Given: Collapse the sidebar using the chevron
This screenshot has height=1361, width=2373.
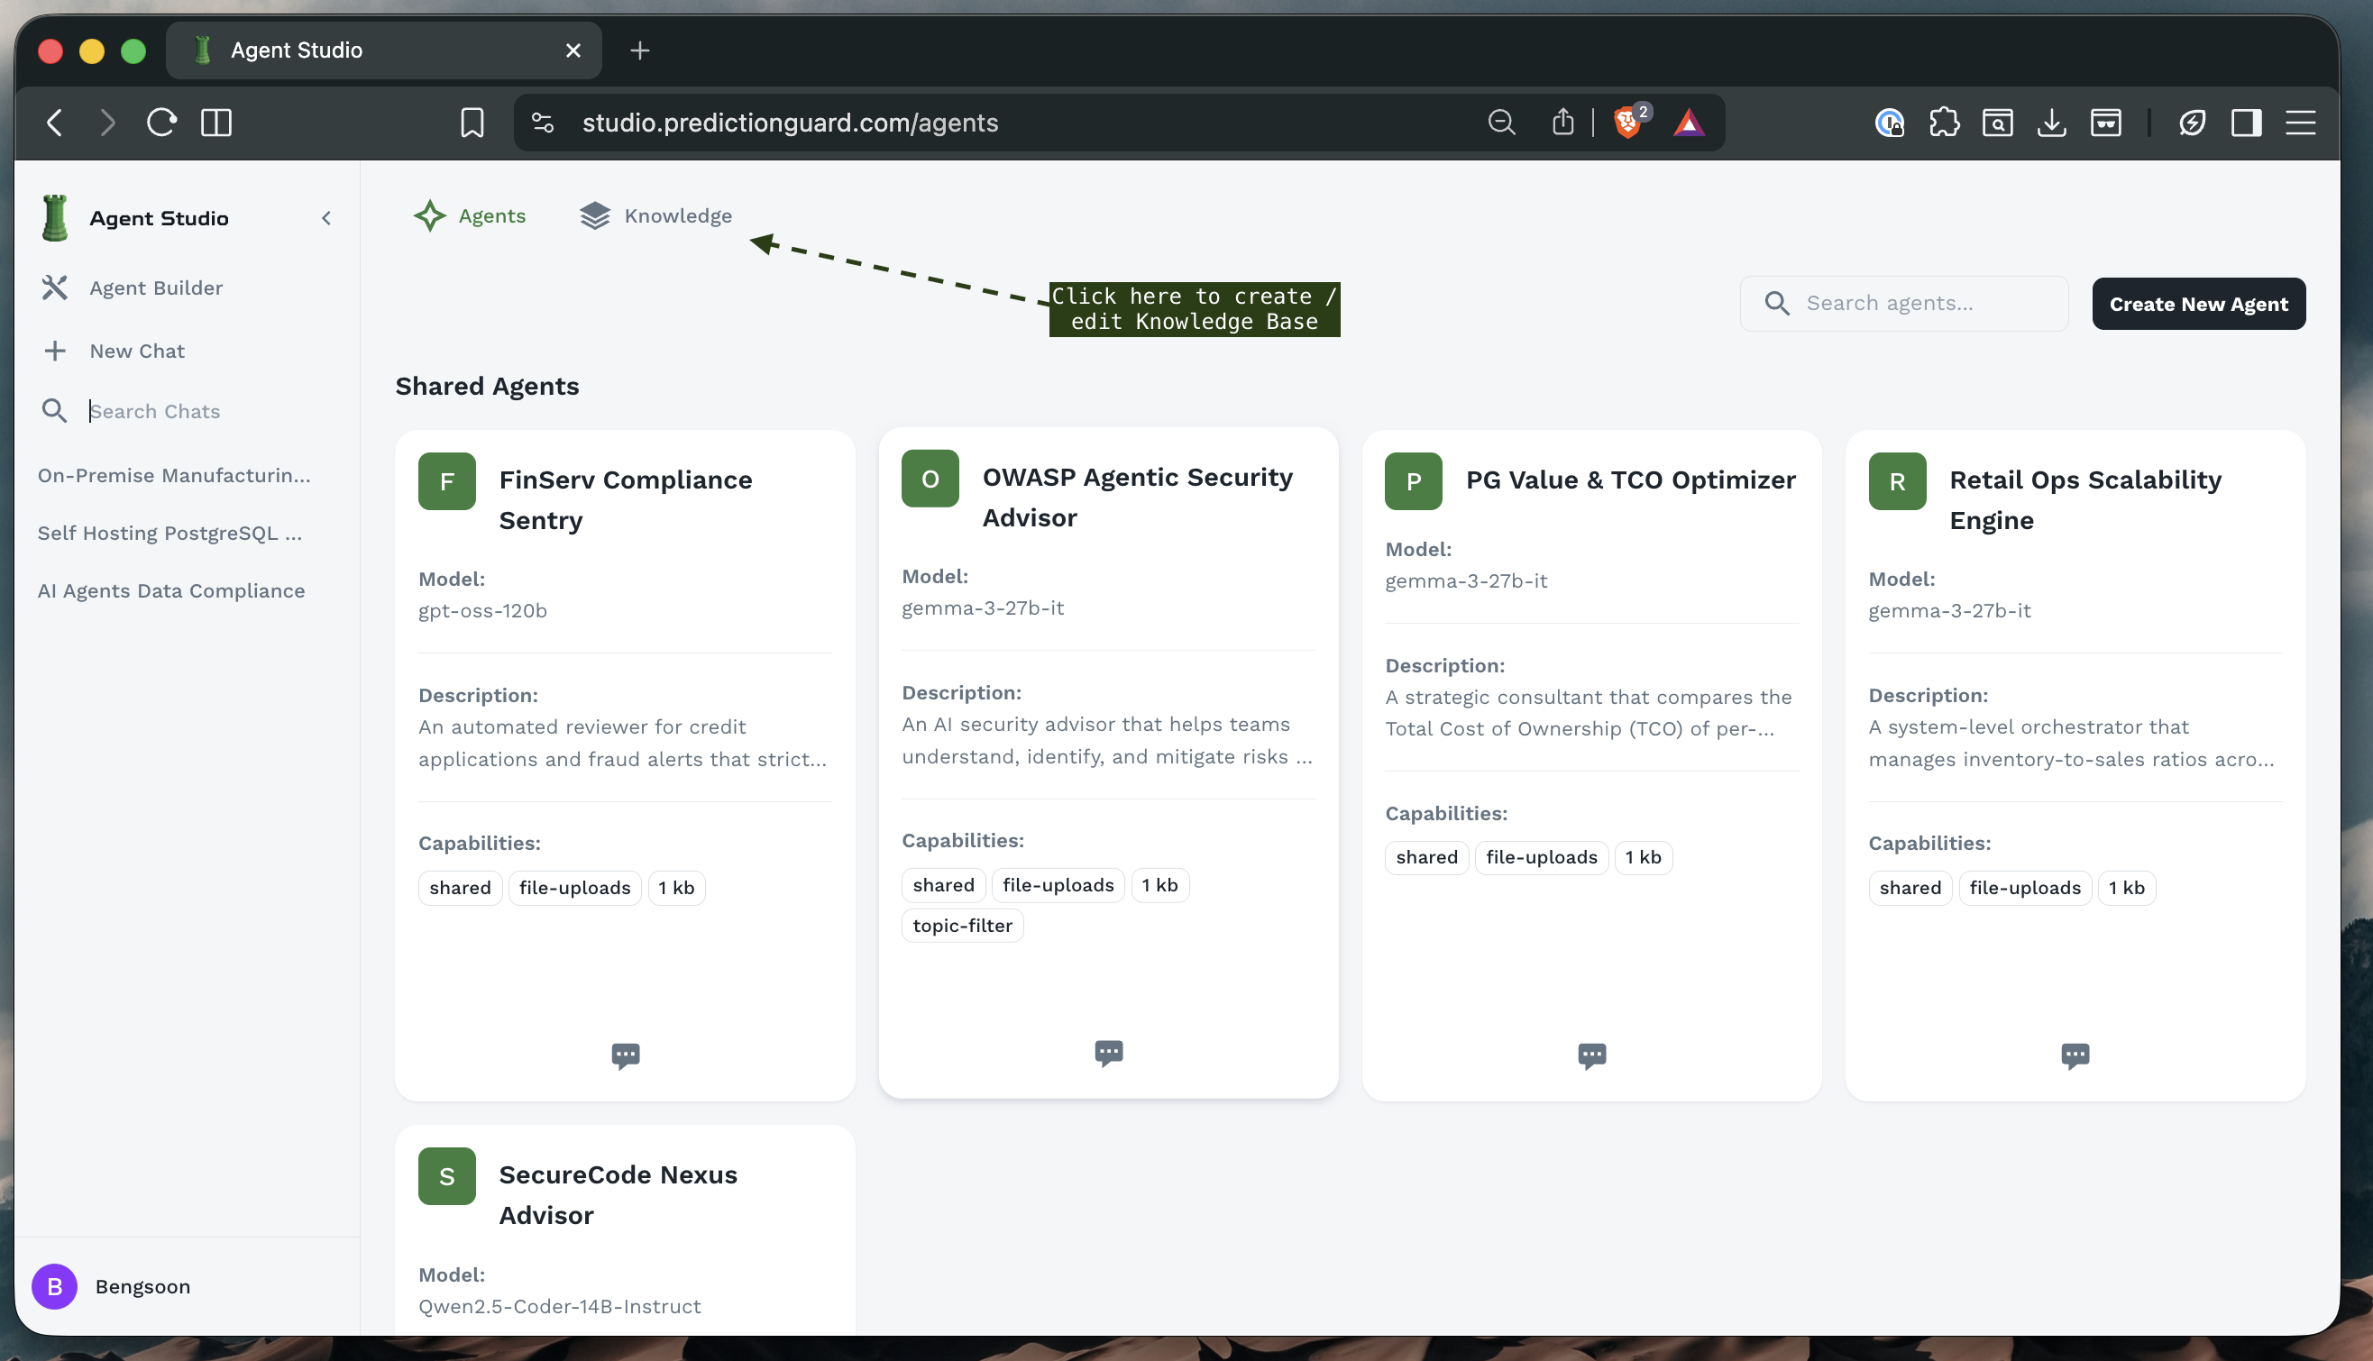Looking at the screenshot, I should point(326,218).
